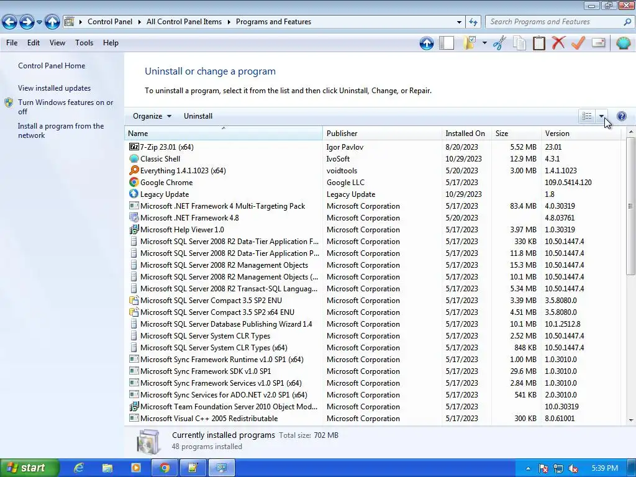Open Internet Explorer from the taskbar

(78, 468)
